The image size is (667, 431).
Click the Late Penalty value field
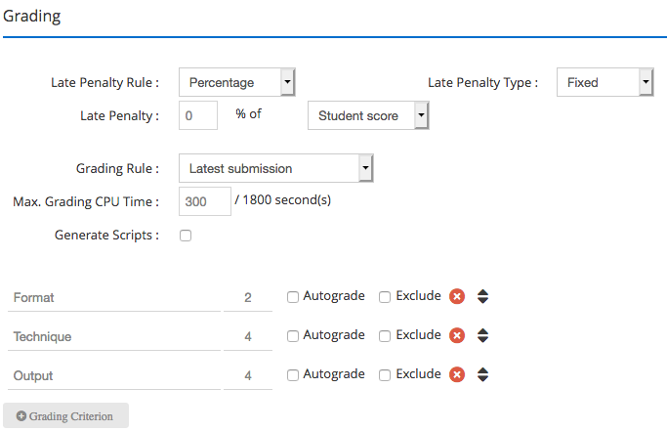point(198,115)
